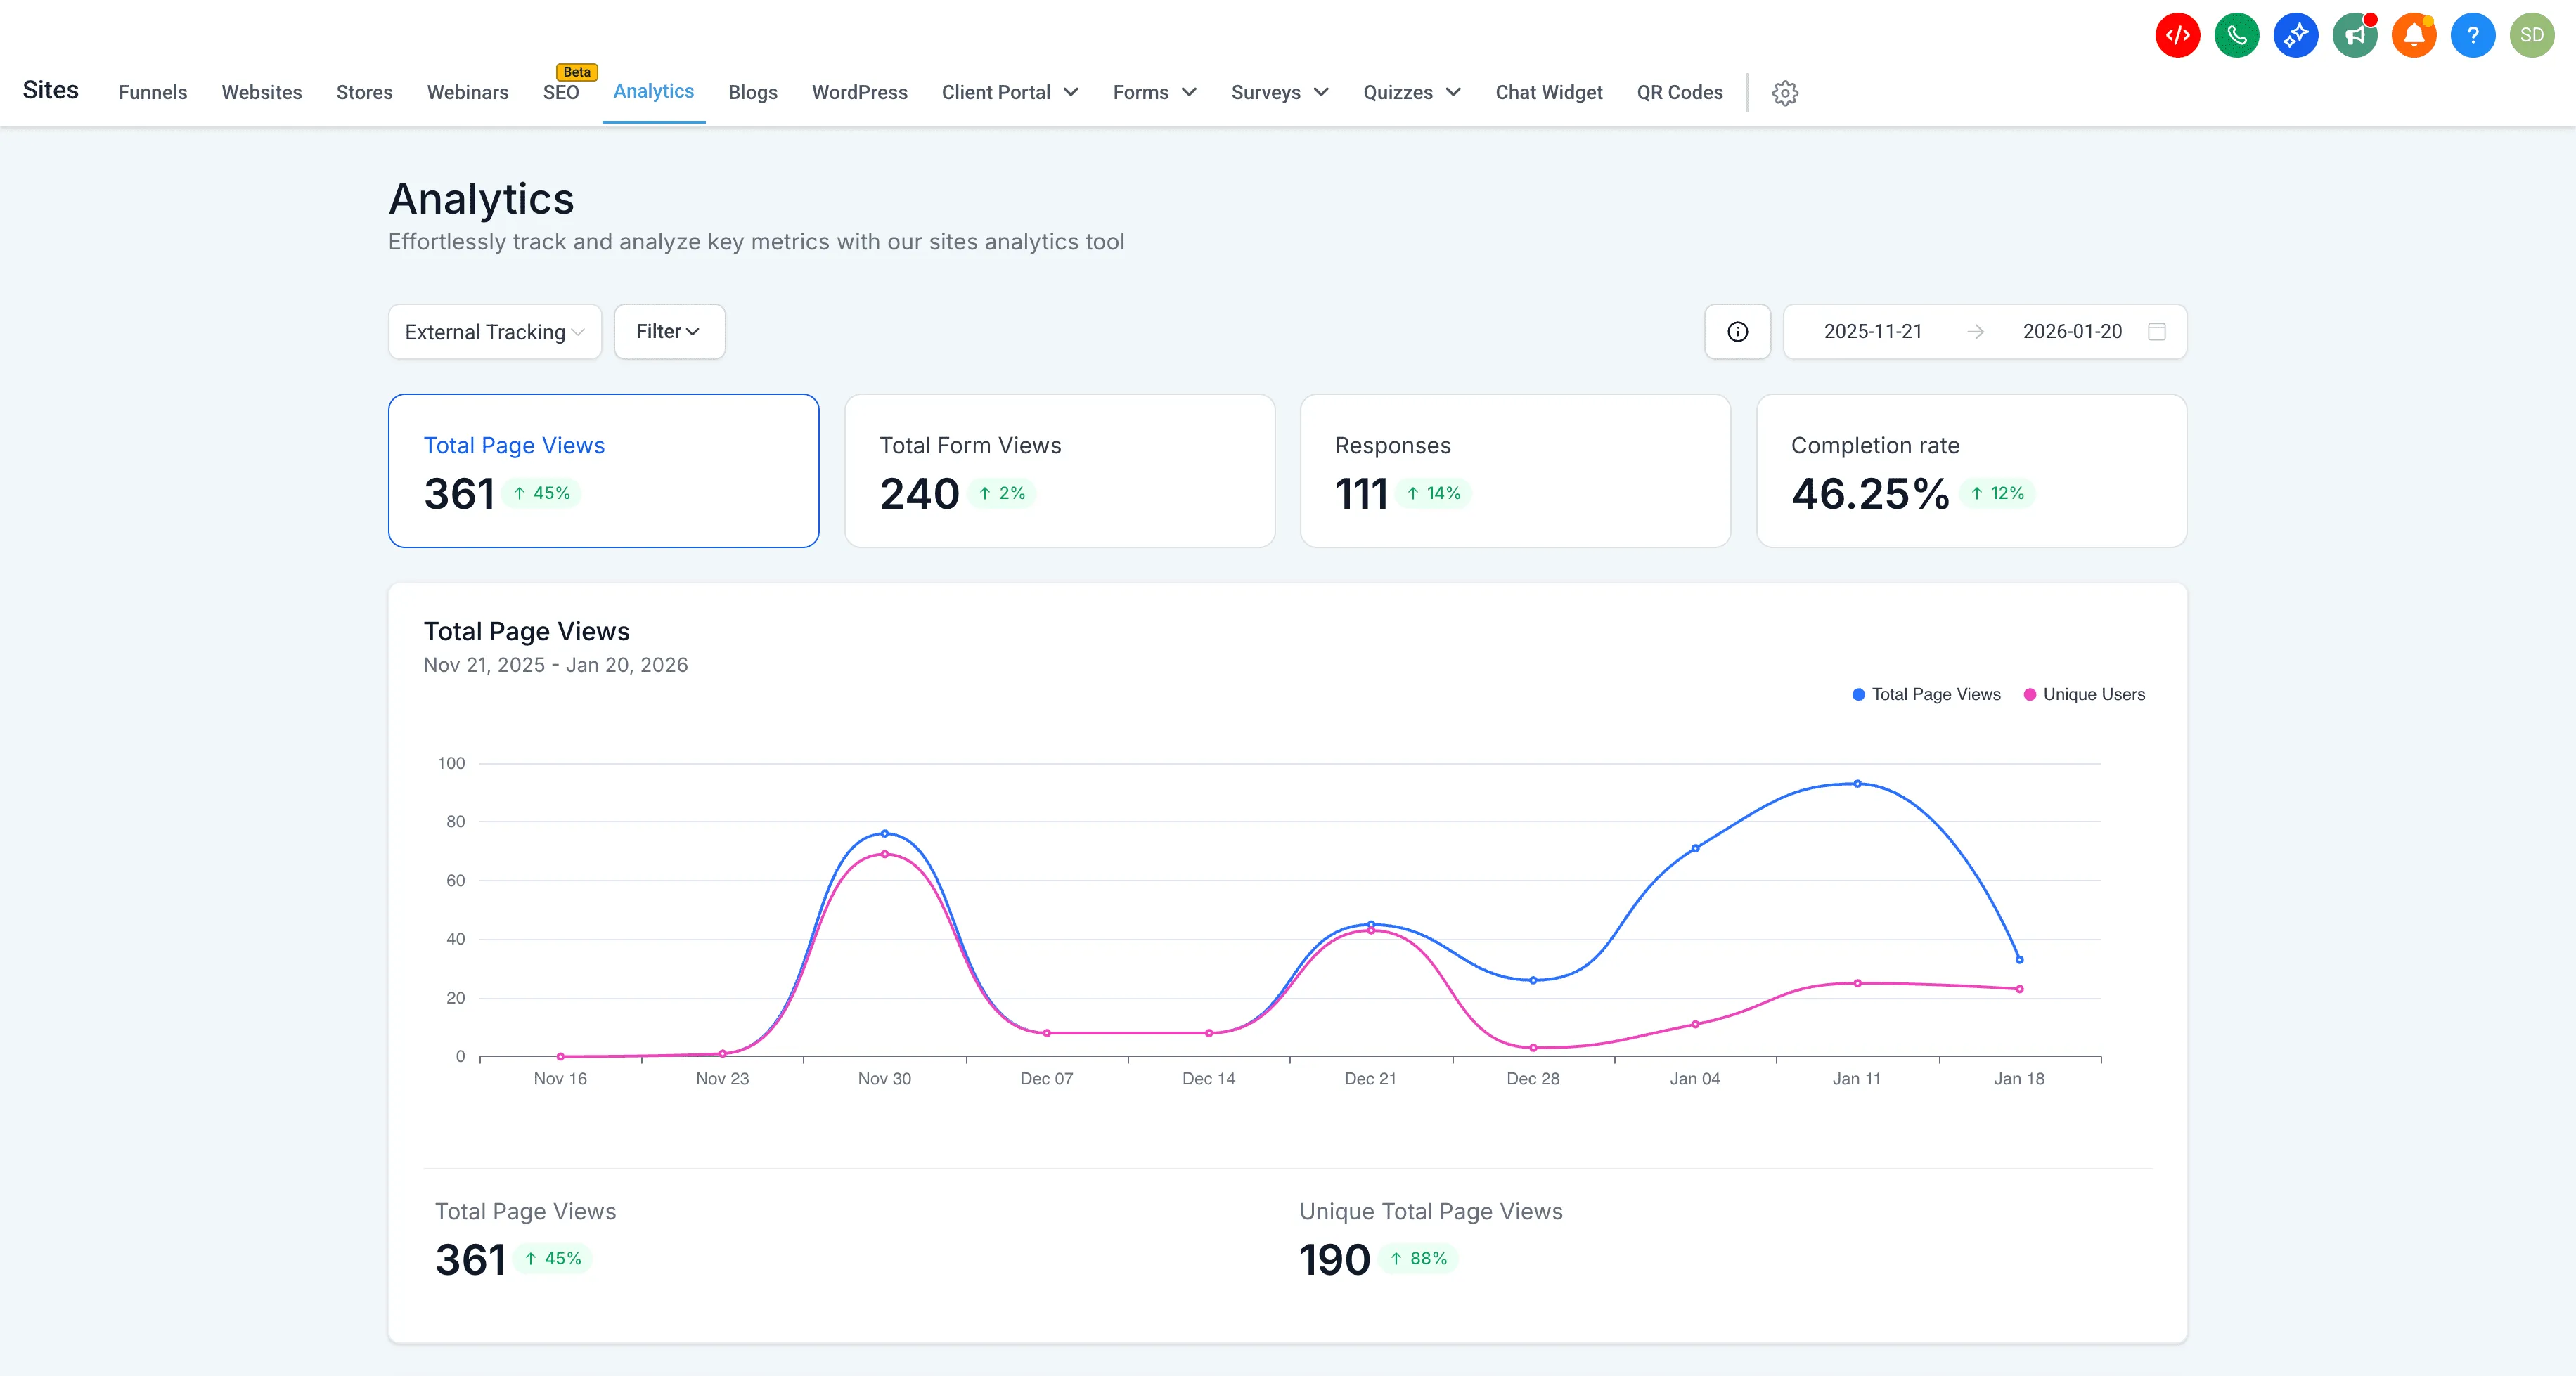The width and height of the screenshot is (2576, 1376).
Task: Click the green phone icon
Action: coord(2237,35)
